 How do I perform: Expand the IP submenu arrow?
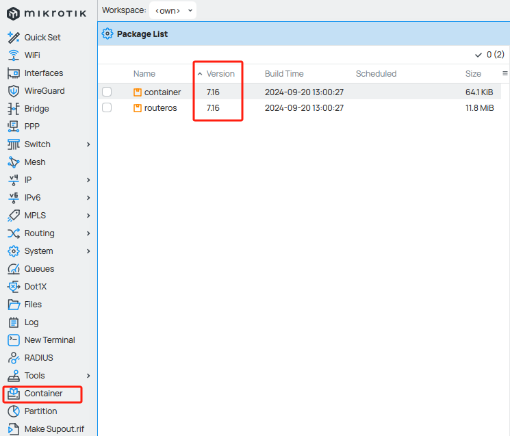coord(88,180)
